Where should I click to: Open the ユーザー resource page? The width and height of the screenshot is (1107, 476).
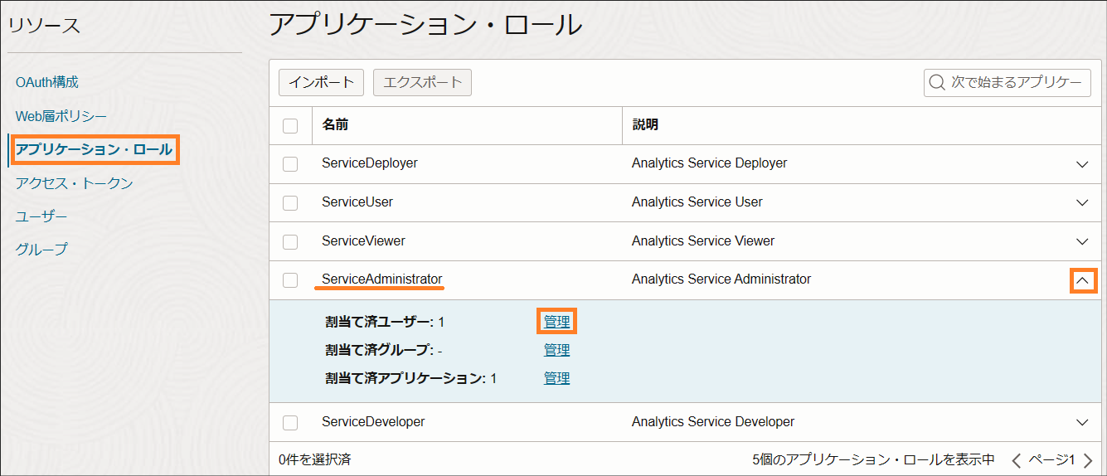pos(41,216)
